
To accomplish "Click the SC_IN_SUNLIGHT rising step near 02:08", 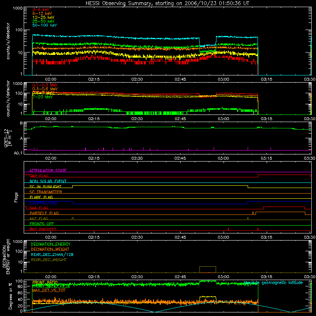I will coord(72,186).
